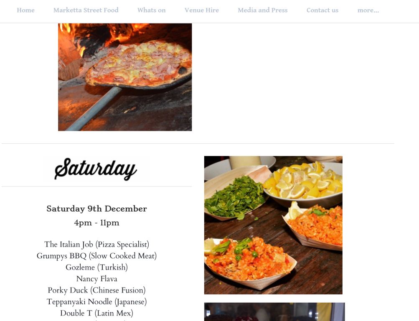
Task: Open the Whats on page
Action: point(152,10)
